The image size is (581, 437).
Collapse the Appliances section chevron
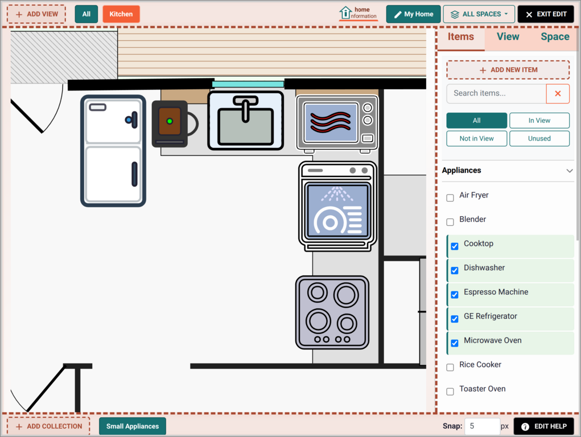coord(569,171)
